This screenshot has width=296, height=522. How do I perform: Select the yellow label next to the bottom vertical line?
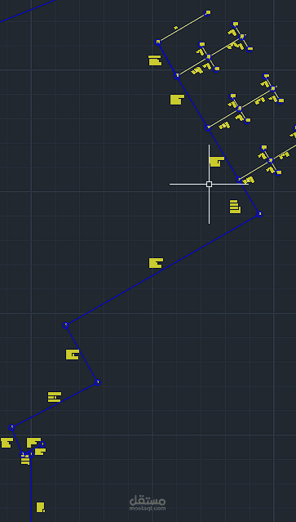tap(40, 507)
